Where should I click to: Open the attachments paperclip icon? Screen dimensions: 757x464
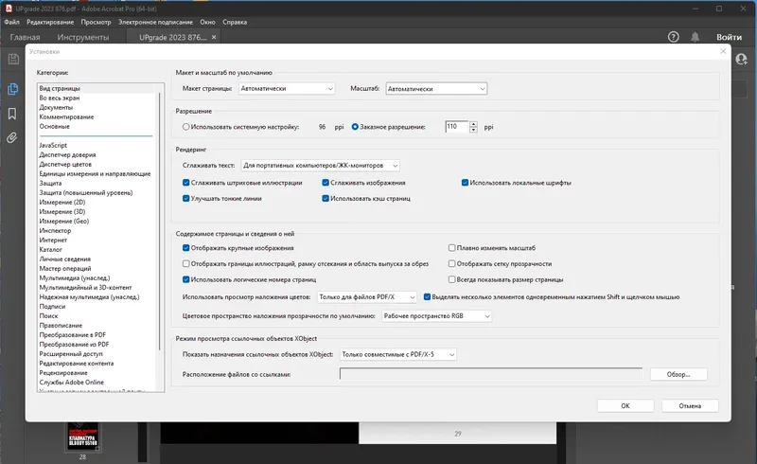12,138
